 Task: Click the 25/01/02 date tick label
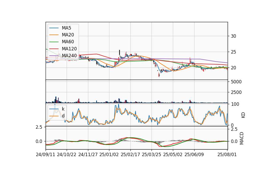pyautogui.click(x=109, y=155)
